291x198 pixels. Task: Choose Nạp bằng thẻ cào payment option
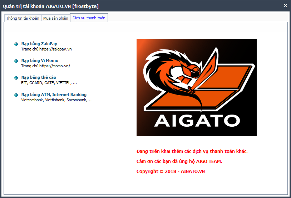pos(39,77)
